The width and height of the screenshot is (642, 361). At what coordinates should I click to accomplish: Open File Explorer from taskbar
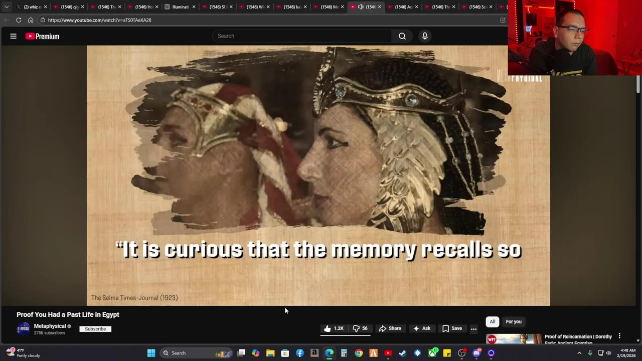[x=270, y=353]
